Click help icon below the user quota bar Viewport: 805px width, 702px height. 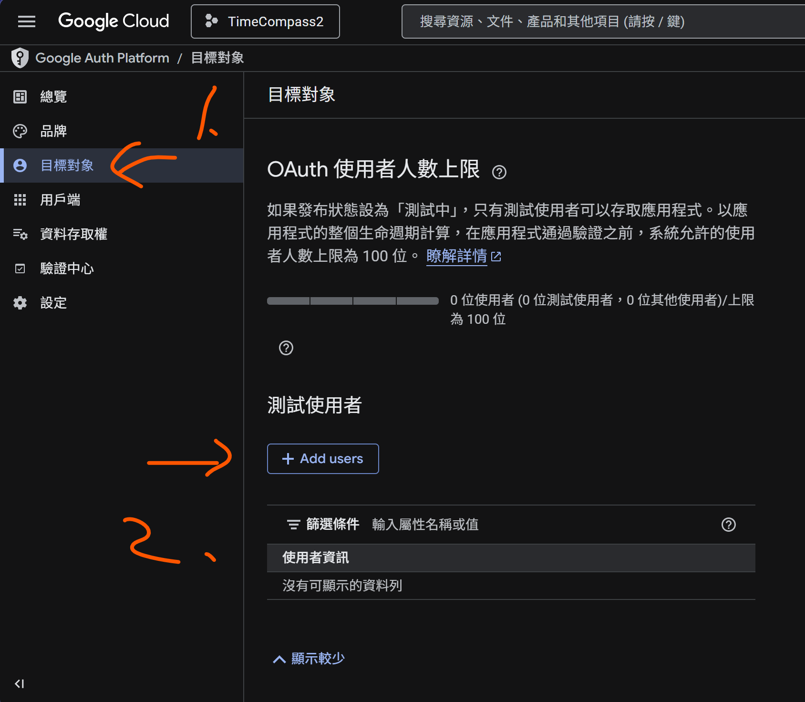tap(286, 348)
